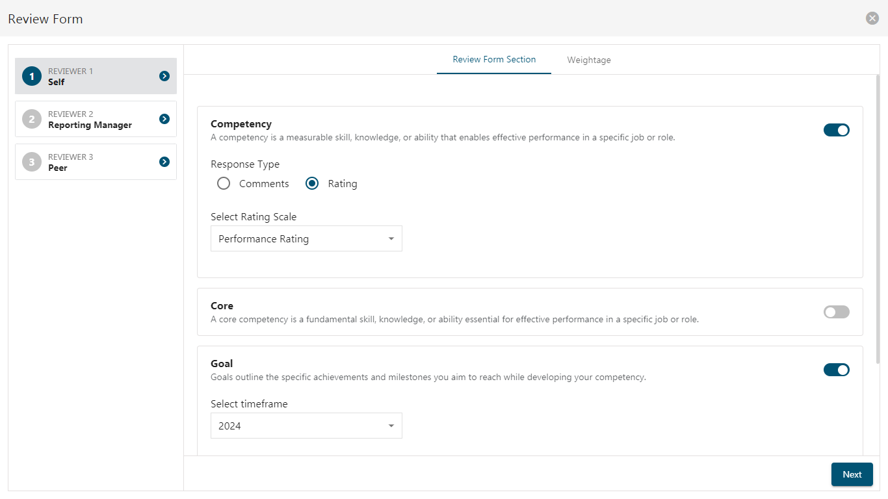Close the Review Form dialog
Viewport: 888px width, 499px height.
pos(872,18)
